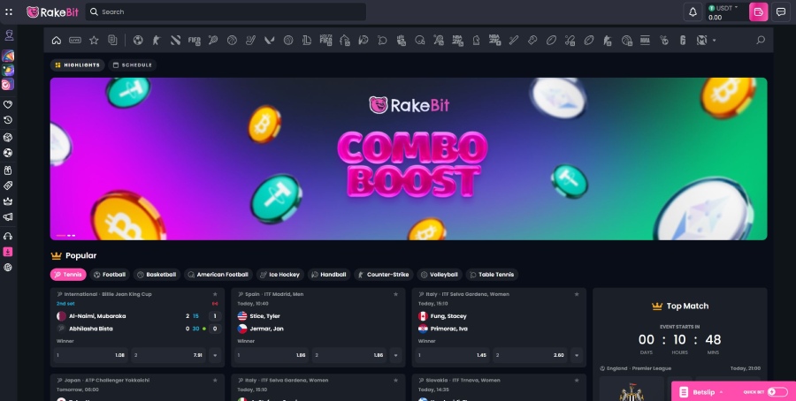
Task: Select the Football popular filter
Action: (x=110, y=275)
